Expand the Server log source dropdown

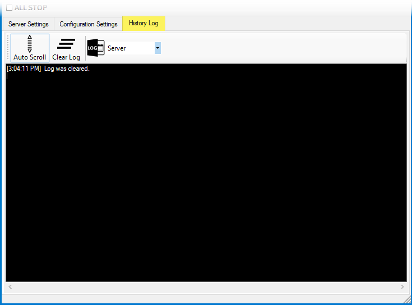pyautogui.click(x=158, y=48)
